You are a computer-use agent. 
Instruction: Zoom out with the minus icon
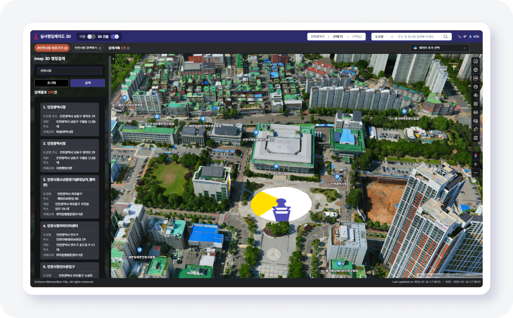pyautogui.click(x=476, y=173)
